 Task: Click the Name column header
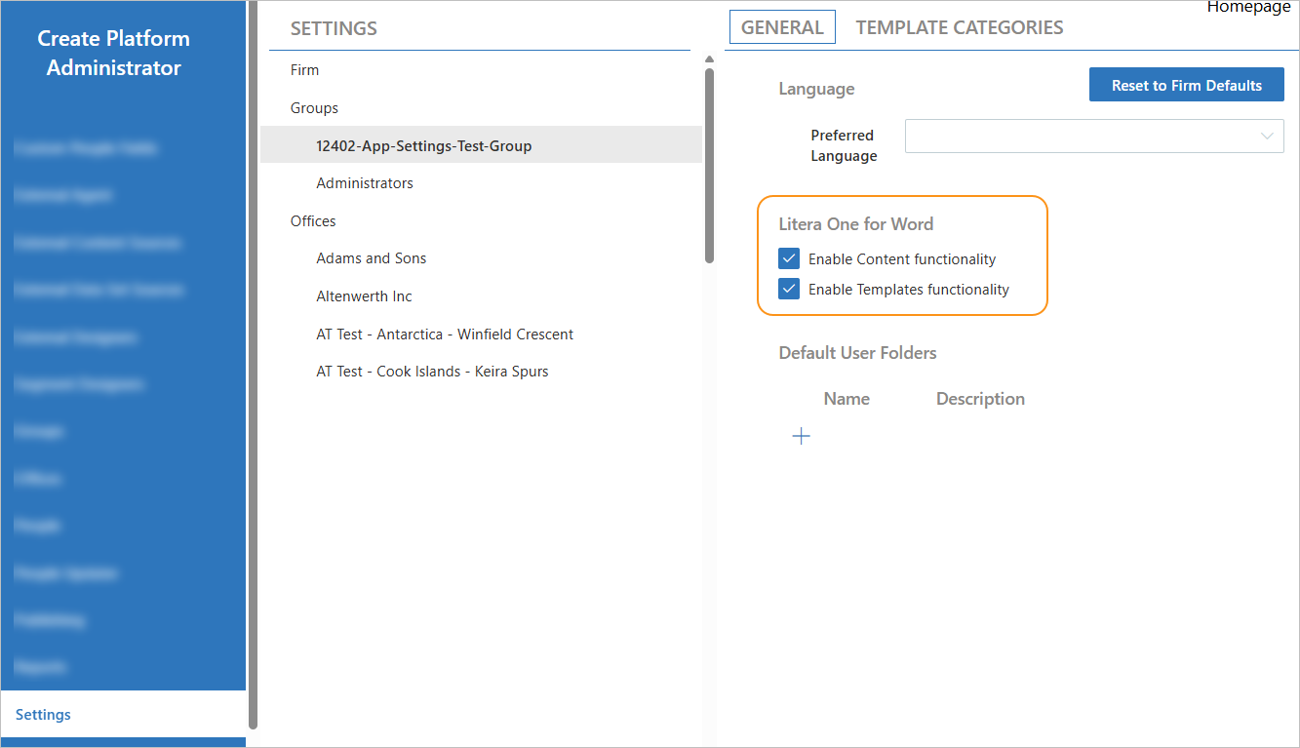pos(847,399)
